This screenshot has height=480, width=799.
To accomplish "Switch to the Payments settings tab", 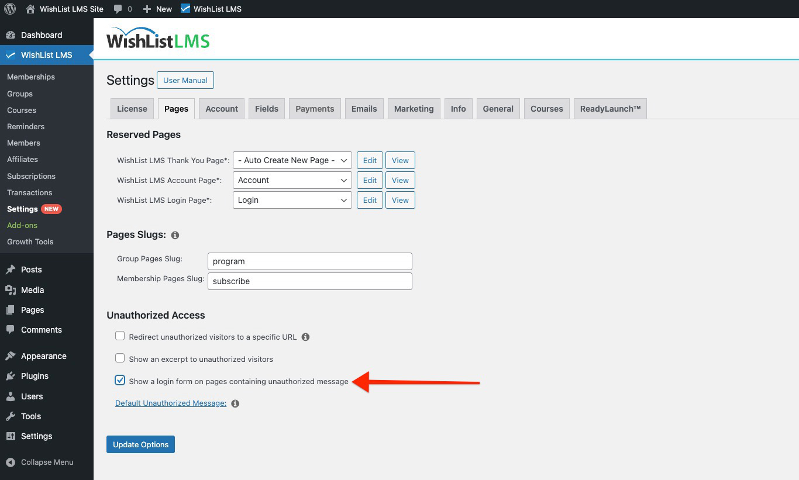I will coord(314,108).
